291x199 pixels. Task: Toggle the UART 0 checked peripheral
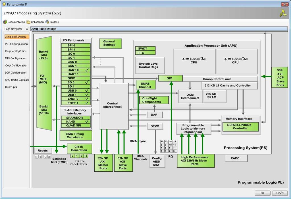click(76, 70)
